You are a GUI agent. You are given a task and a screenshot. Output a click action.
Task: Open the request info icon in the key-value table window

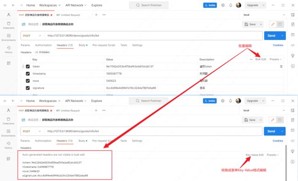click(292, 66)
